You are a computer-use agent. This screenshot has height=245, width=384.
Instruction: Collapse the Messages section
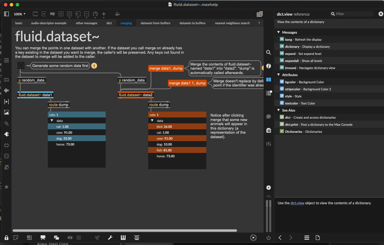click(278, 32)
